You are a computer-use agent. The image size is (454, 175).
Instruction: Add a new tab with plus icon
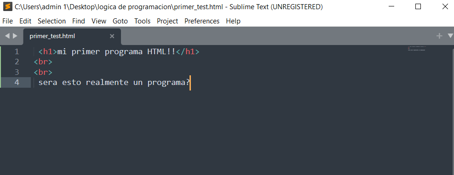pos(439,36)
